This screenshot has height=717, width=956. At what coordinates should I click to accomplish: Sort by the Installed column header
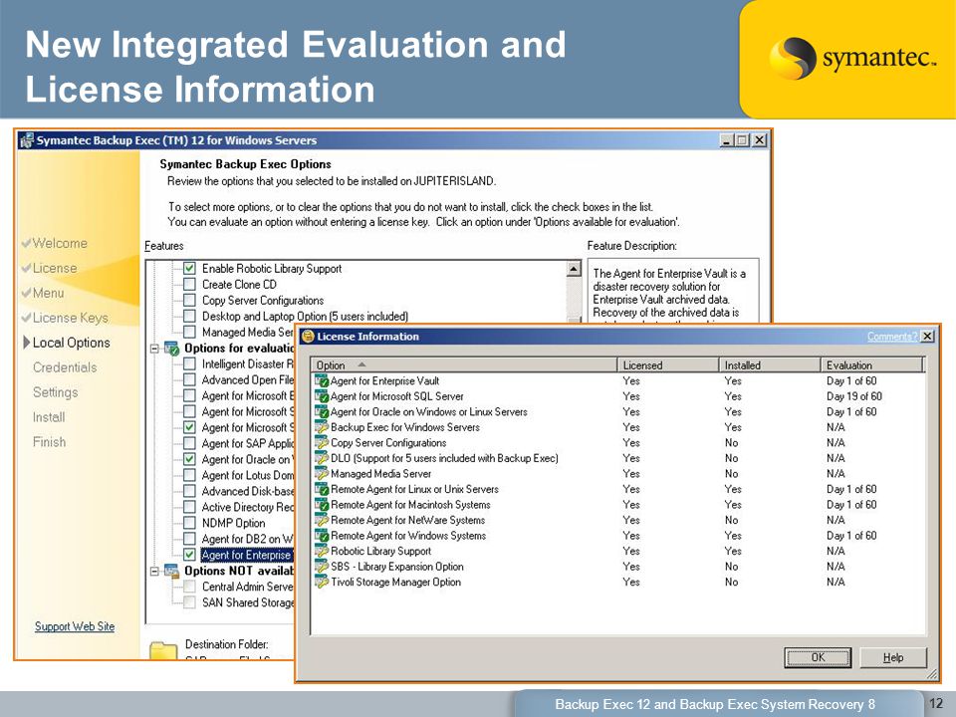pos(770,364)
